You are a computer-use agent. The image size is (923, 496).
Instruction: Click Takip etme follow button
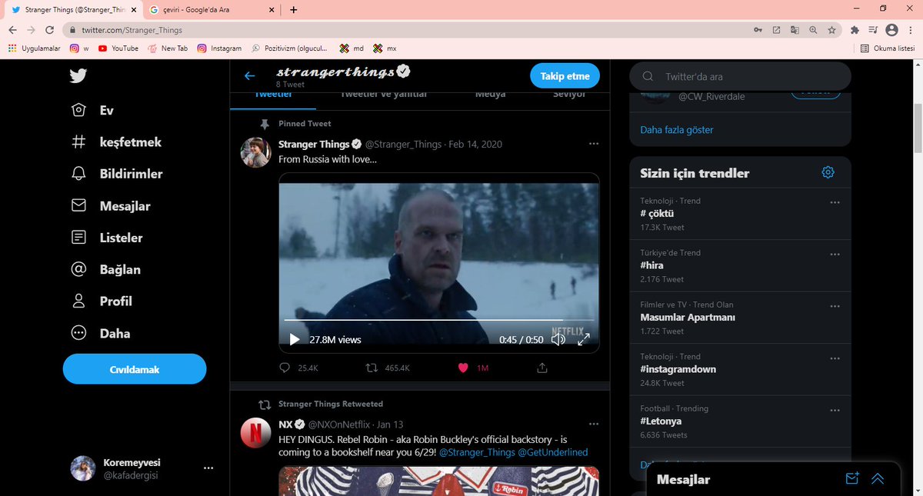pos(565,76)
